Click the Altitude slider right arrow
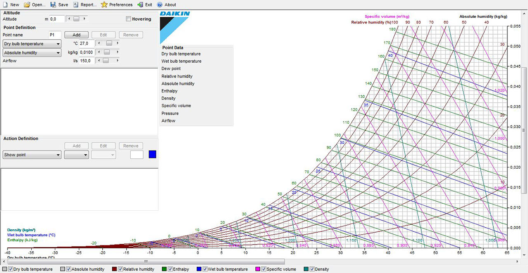The height and width of the screenshot is (273, 528). [85, 19]
